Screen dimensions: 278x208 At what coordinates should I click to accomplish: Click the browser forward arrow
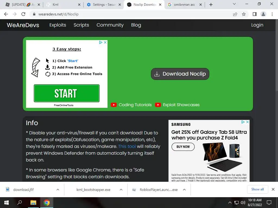(x=15, y=14)
